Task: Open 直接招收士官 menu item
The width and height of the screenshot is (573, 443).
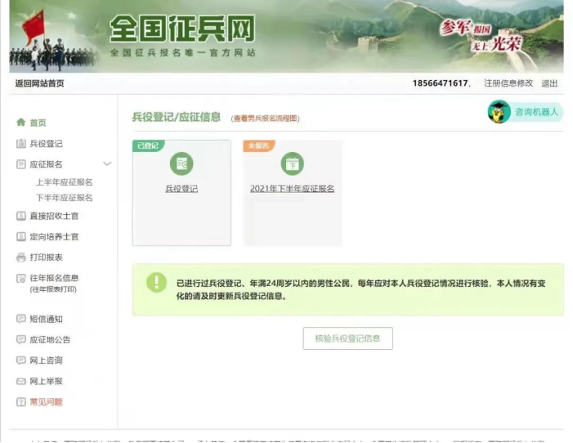Action: (54, 217)
